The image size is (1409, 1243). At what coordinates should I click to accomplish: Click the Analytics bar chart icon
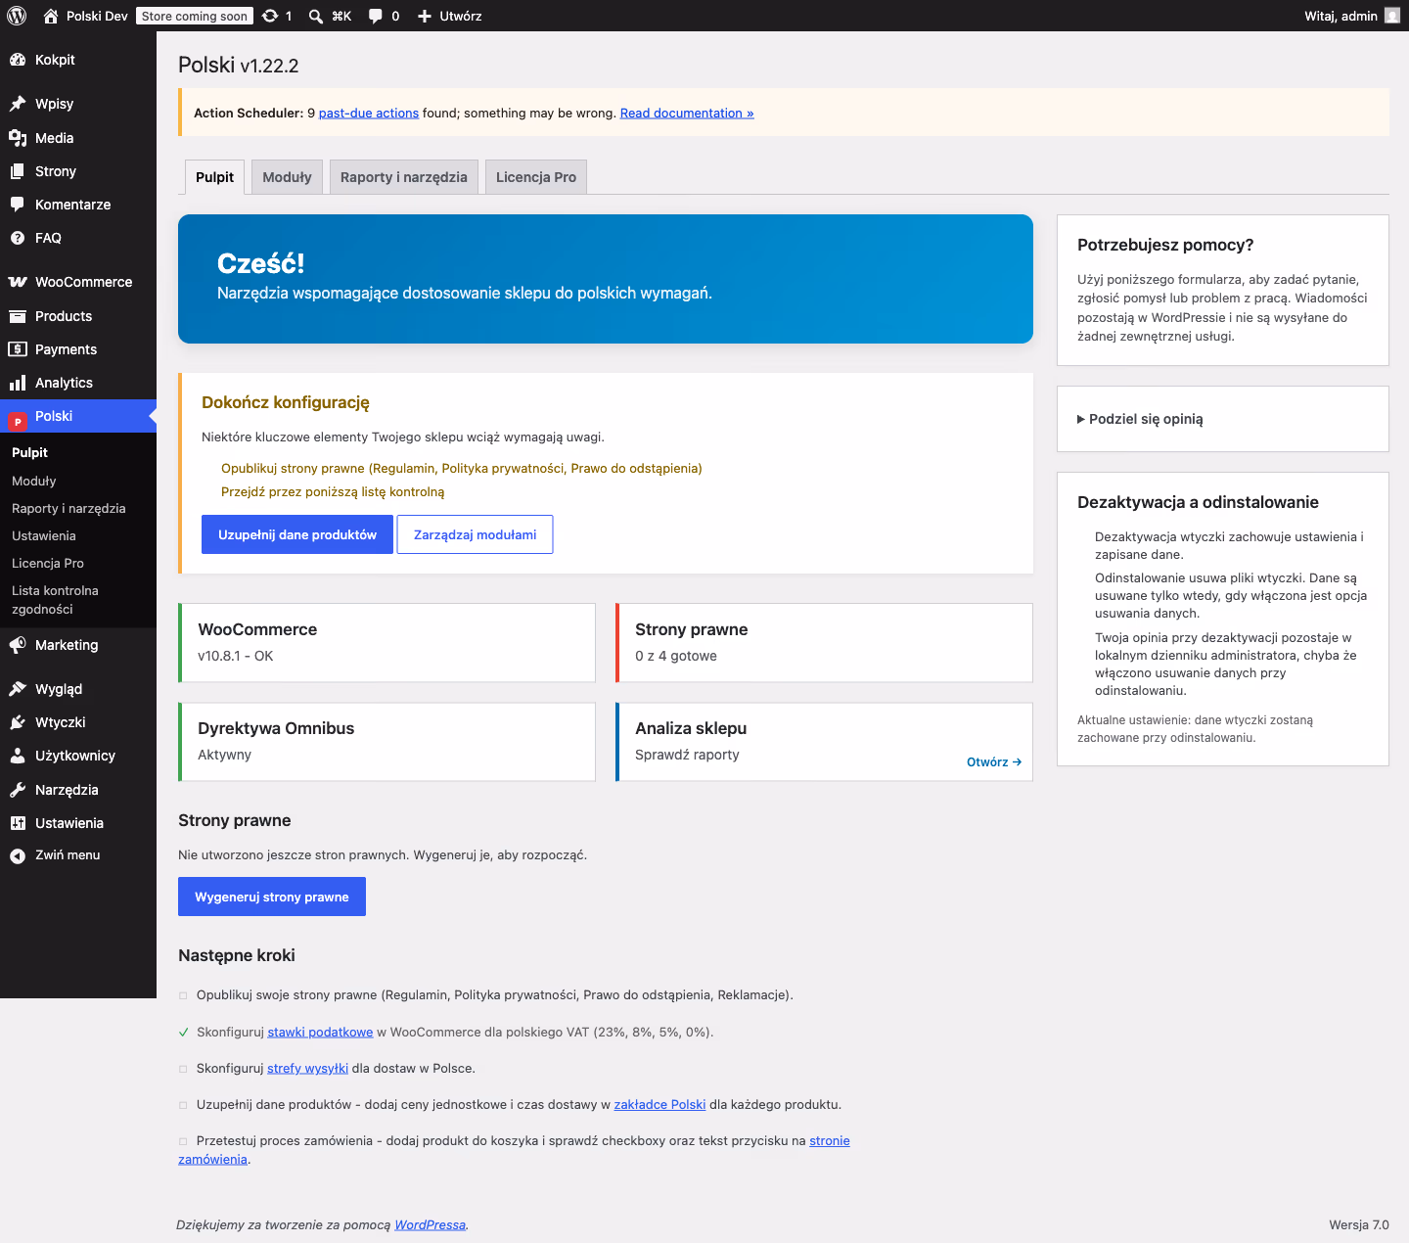(18, 383)
